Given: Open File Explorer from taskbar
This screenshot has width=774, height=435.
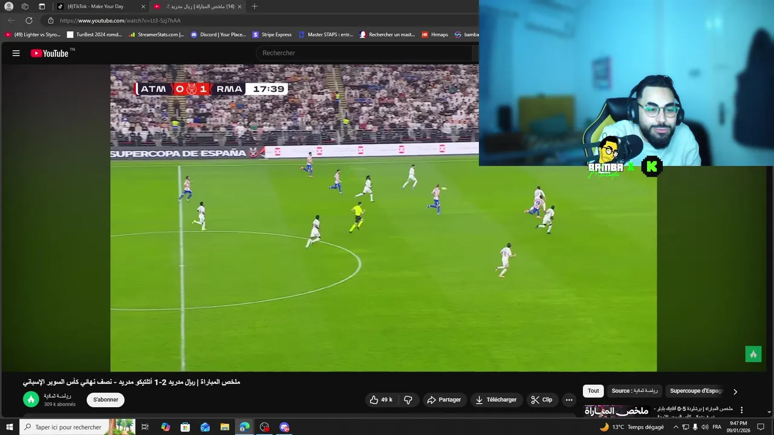Looking at the screenshot, I should point(225,427).
